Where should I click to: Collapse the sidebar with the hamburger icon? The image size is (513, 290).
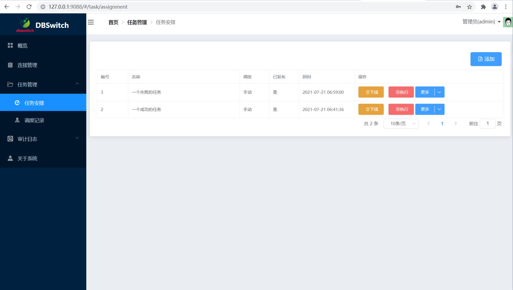coord(91,22)
